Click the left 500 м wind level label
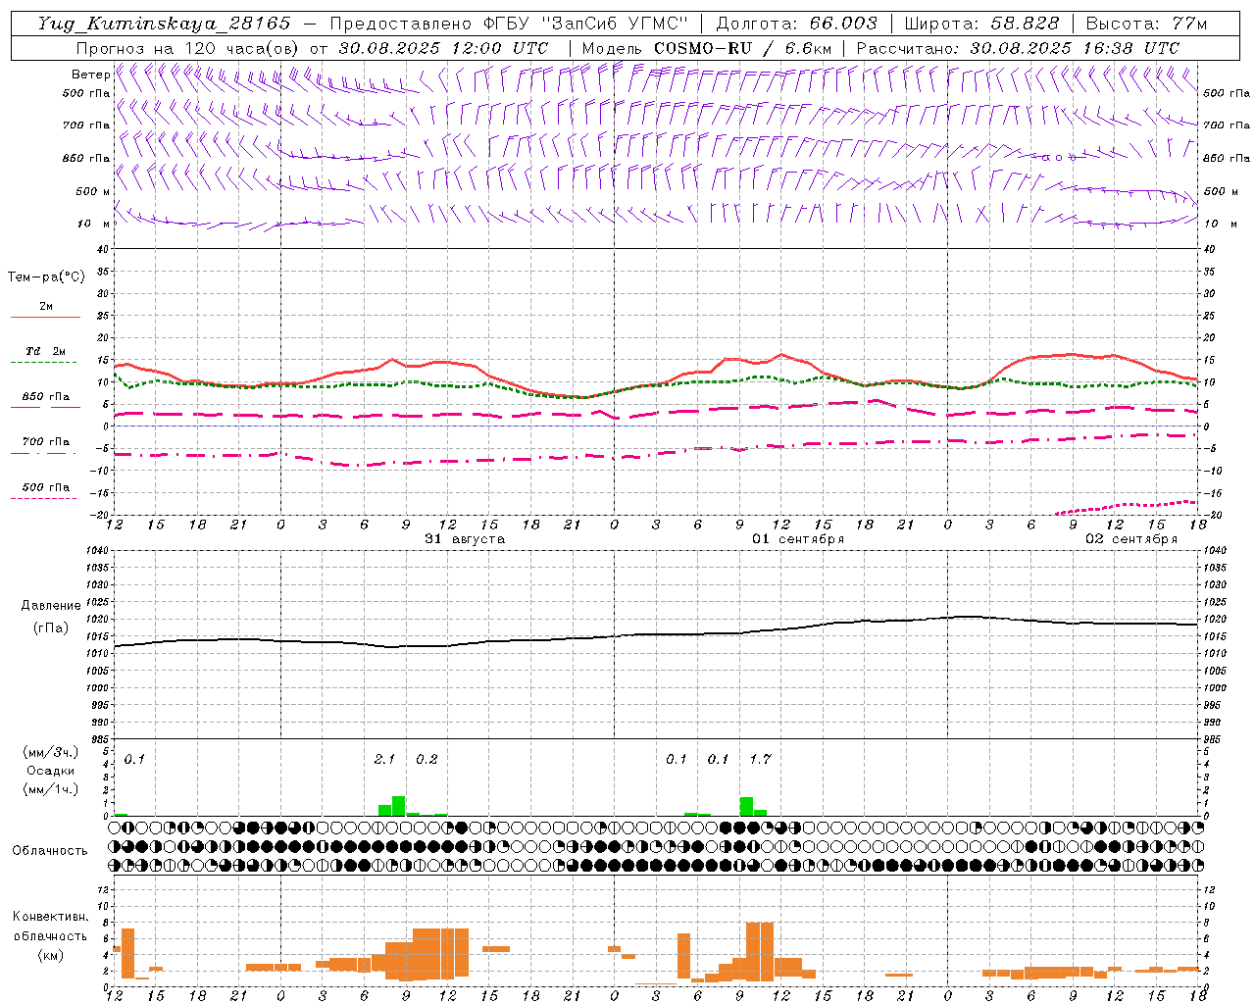Viewport: 1255px width, 1004px height. (x=93, y=191)
